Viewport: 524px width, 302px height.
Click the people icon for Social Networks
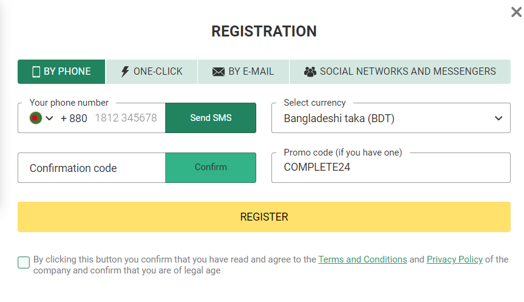[310, 72]
